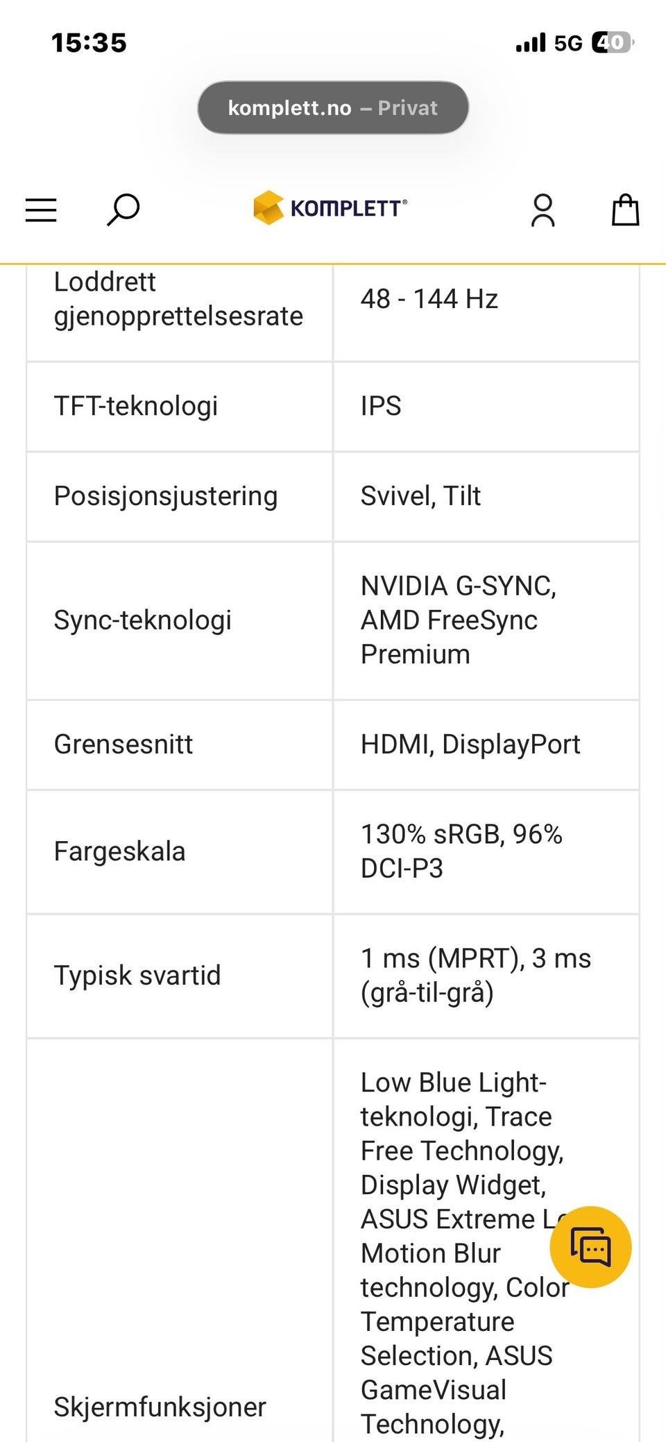Open the shopping bag cart

click(624, 210)
